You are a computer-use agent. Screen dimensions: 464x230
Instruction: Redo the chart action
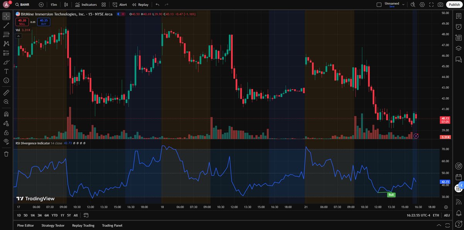167,5
